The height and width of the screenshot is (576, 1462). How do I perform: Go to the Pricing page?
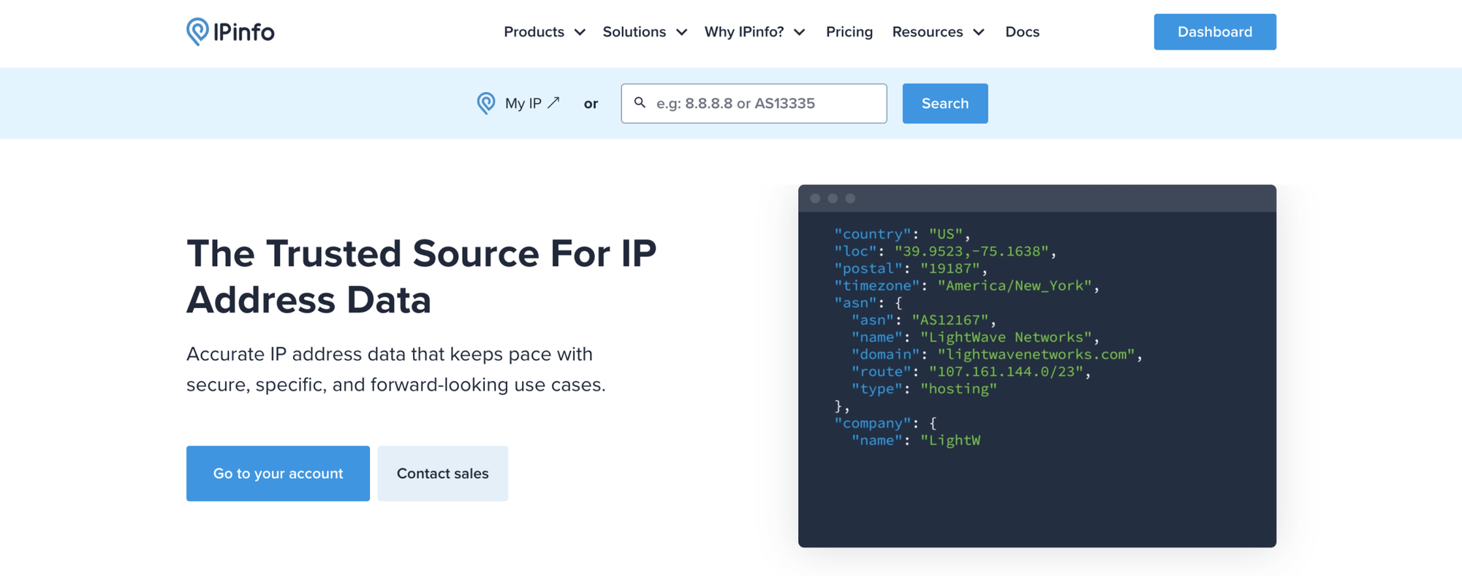click(849, 32)
